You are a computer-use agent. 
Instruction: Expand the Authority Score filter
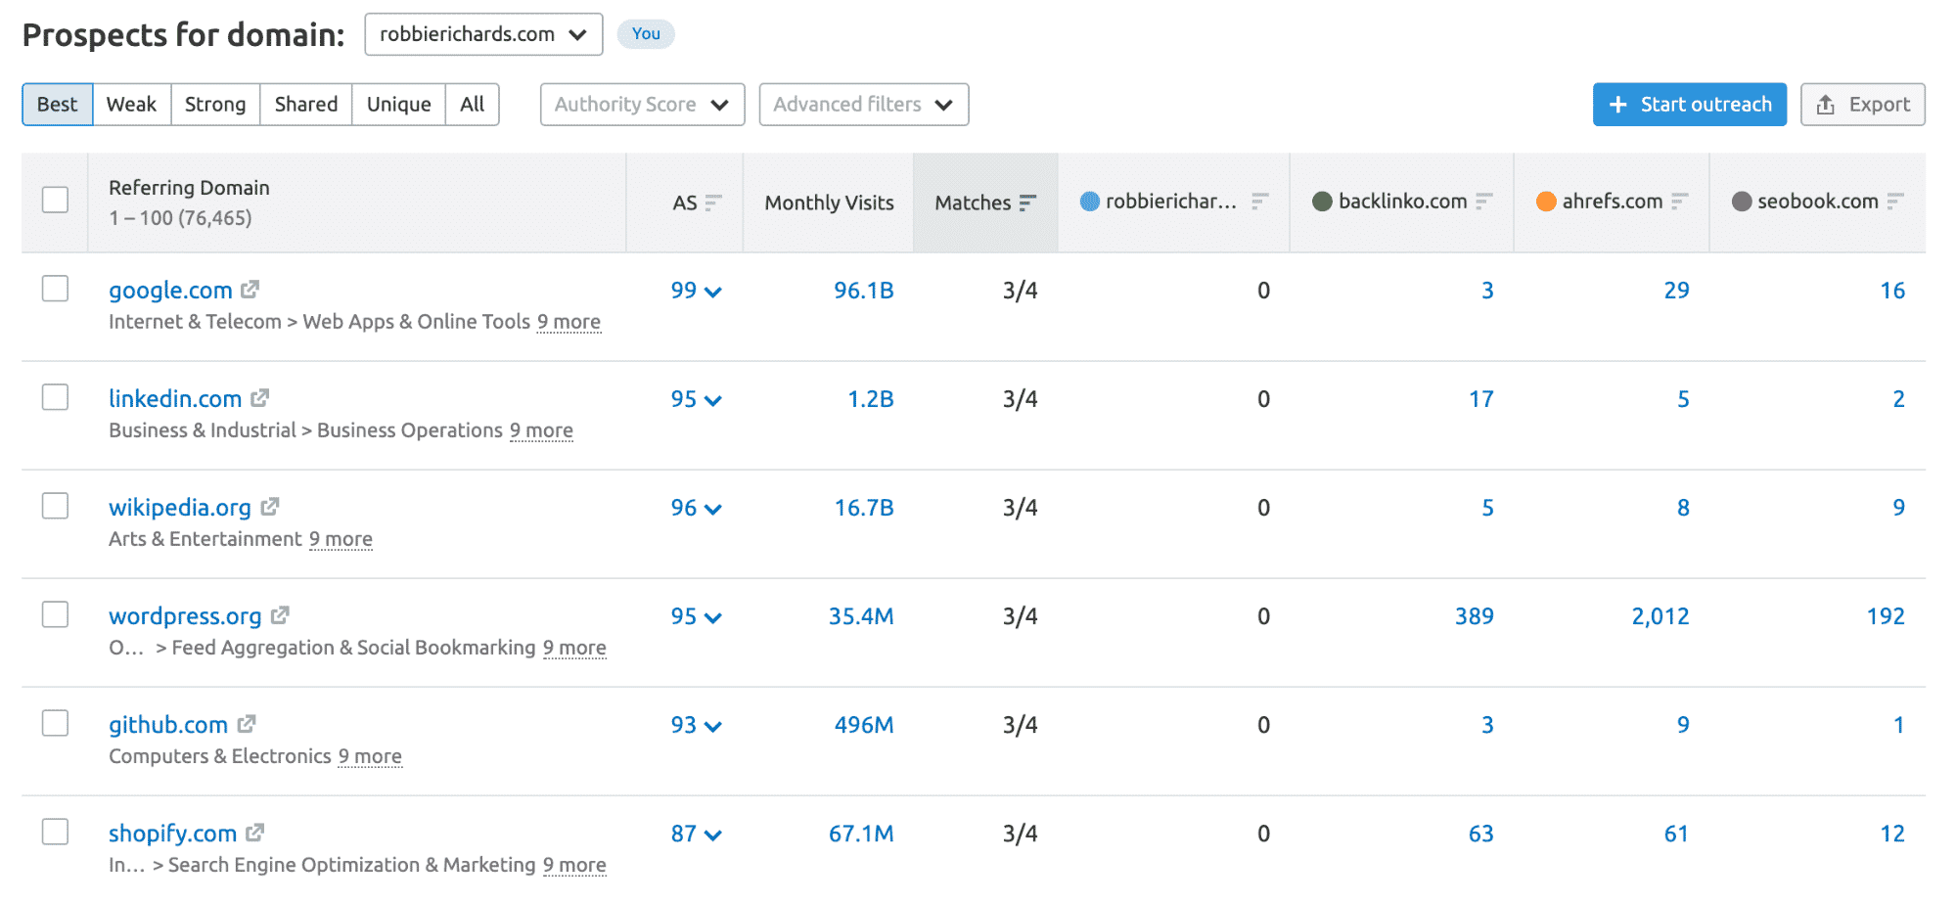(x=642, y=105)
